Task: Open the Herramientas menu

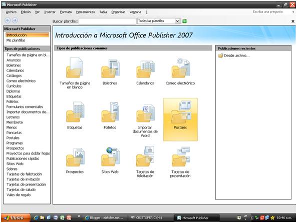Action: pyautogui.click(x=86, y=12)
